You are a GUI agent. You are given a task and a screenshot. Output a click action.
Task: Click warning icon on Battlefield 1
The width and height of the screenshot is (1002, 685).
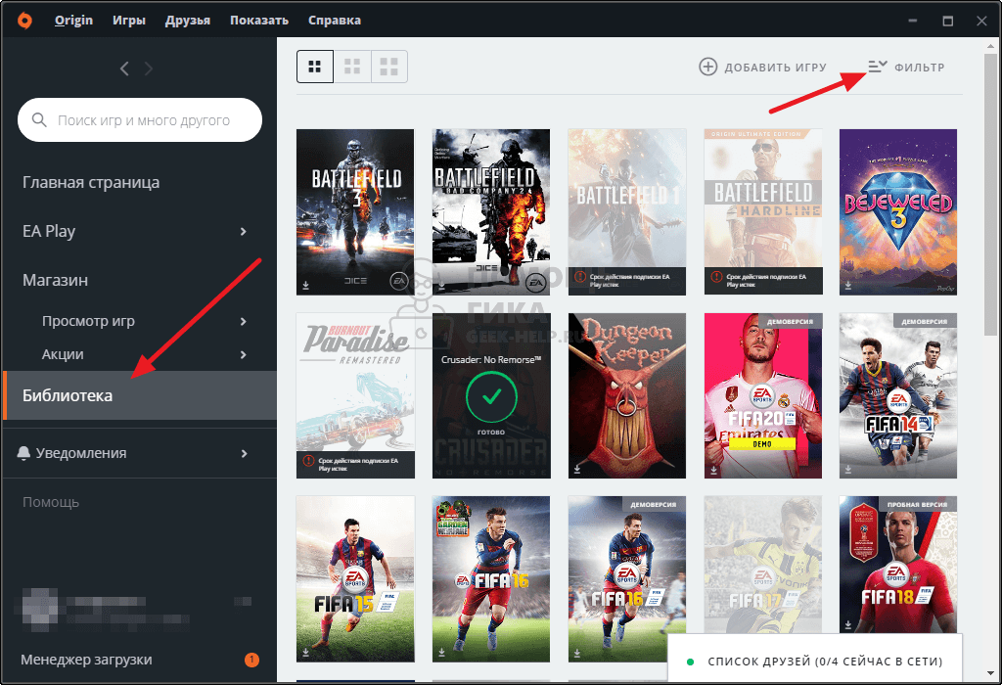579,277
